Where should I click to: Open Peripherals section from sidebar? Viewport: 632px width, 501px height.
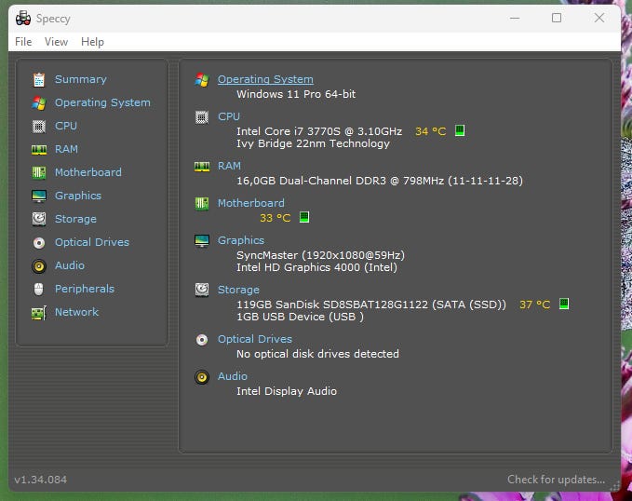85,289
